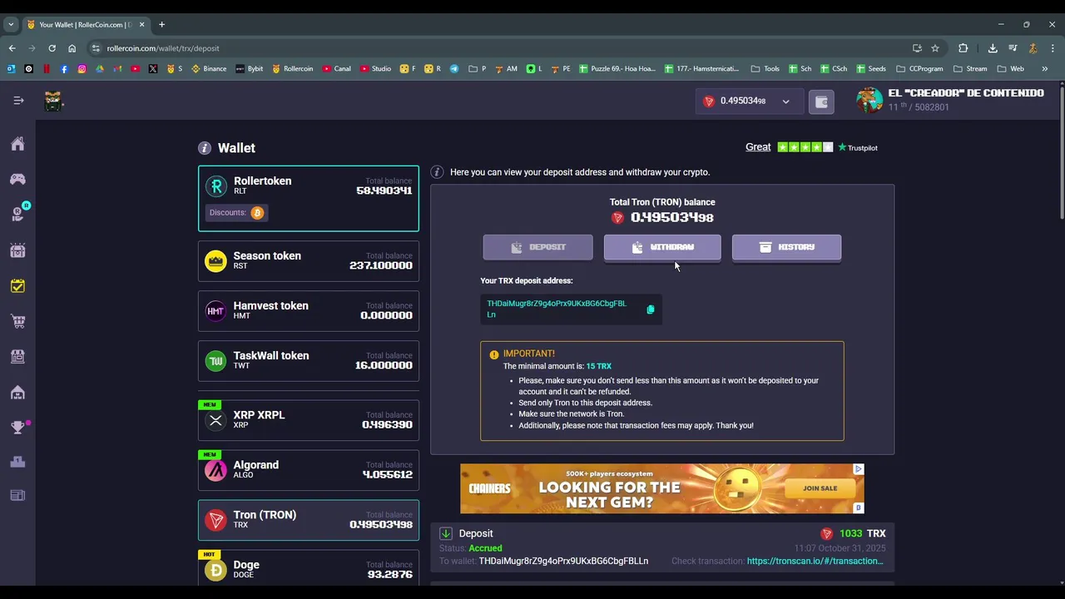Open the daily tasks checklist sidebar icon

point(17,286)
